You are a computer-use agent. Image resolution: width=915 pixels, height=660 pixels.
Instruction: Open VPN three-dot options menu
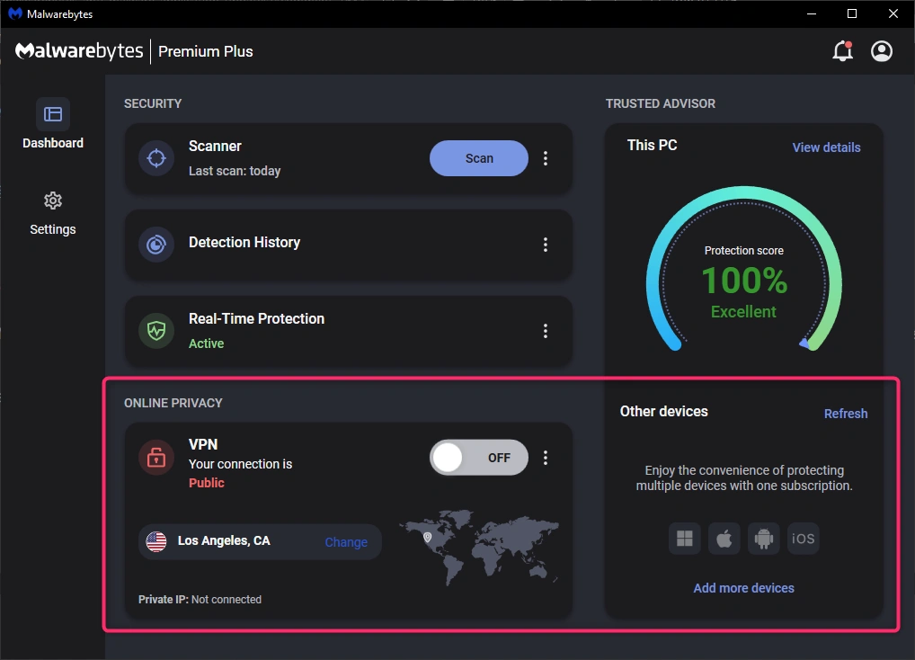click(546, 458)
